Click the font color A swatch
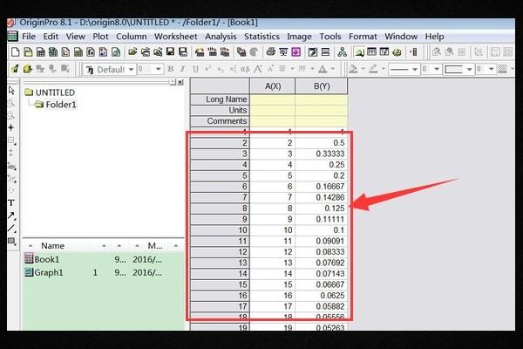The height and width of the screenshot is (349, 523). click(x=323, y=69)
